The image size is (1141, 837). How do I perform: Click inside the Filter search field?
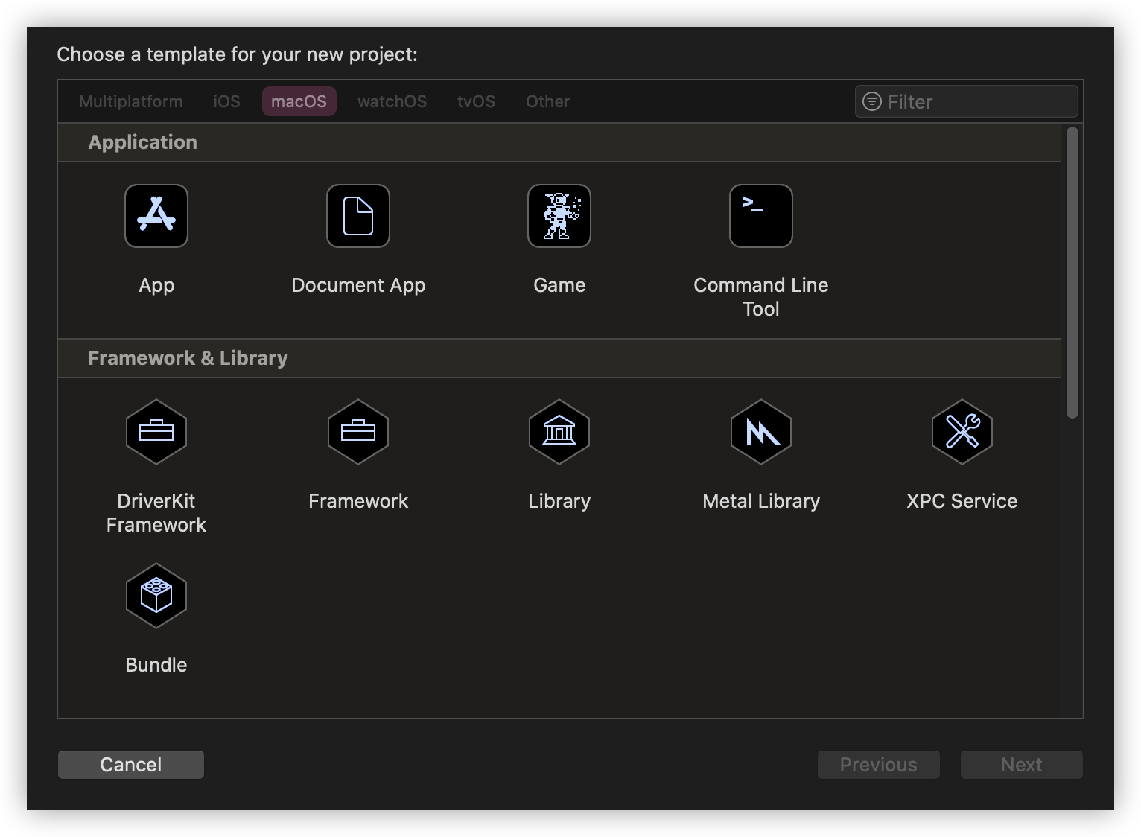tap(965, 101)
